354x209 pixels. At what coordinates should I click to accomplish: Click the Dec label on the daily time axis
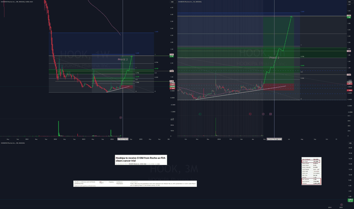click(x=208, y=139)
